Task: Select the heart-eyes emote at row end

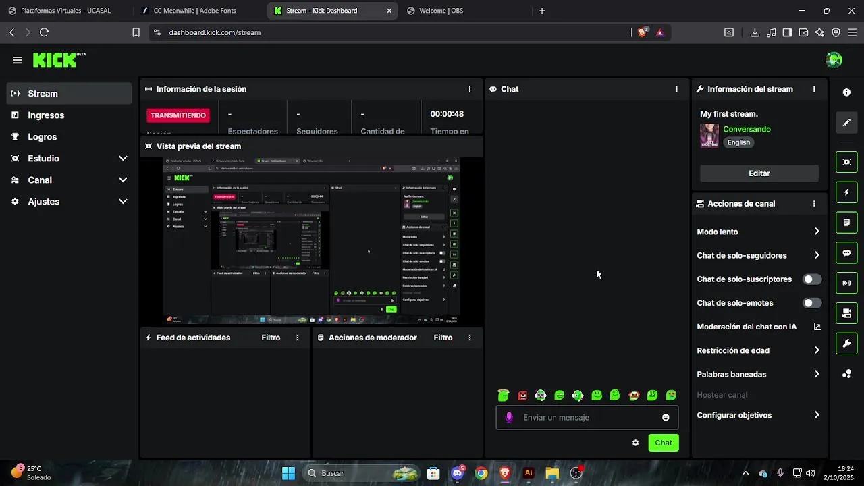Action: pos(671,396)
